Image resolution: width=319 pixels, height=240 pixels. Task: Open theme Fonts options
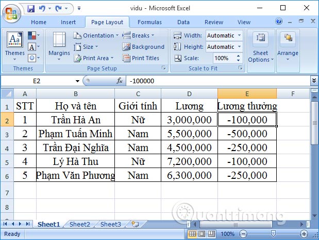33,47
